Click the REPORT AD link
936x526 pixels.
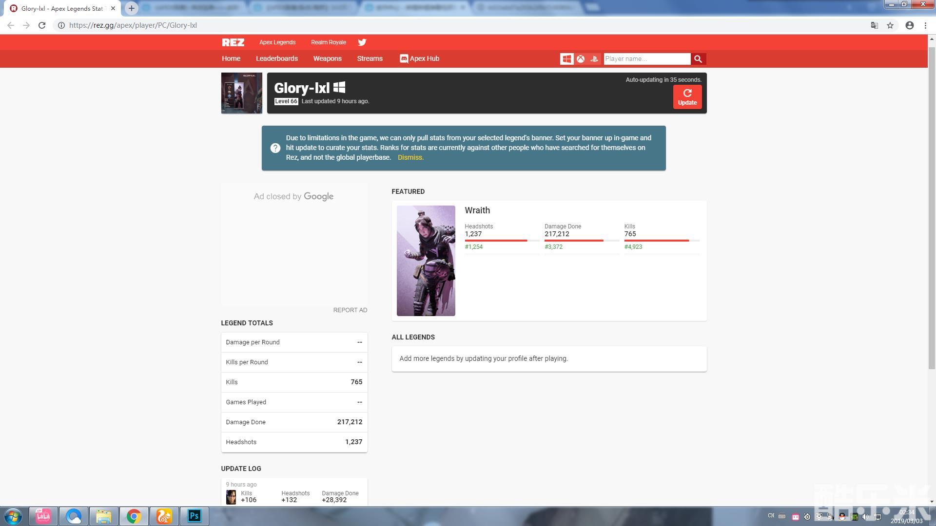[350, 310]
